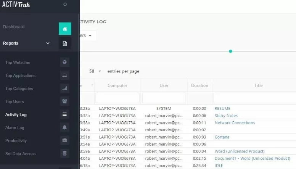Click the 0:02:15 duration cell
This screenshot has height=169, width=296.
point(199,158)
